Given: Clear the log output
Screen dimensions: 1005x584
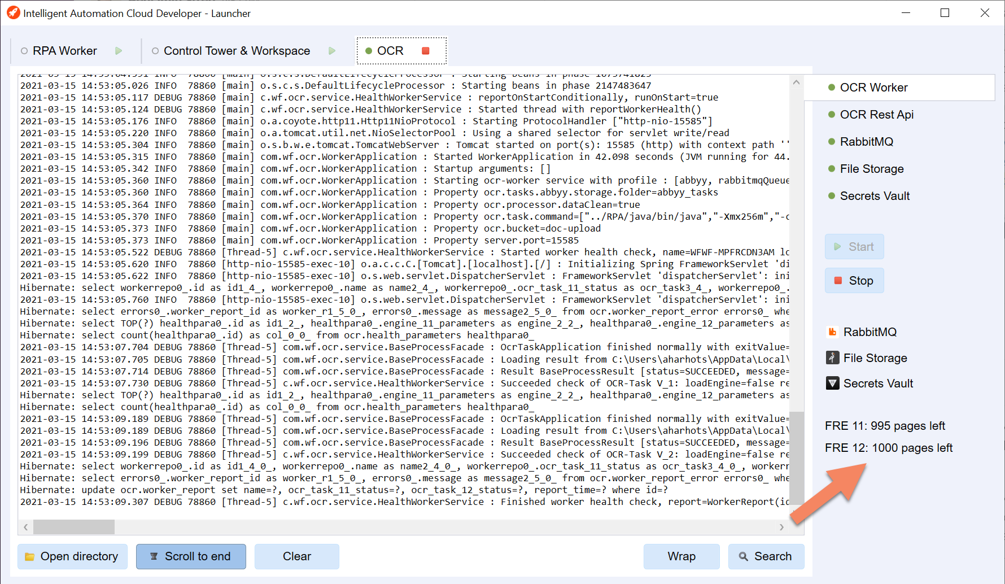Looking at the screenshot, I should click(297, 556).
